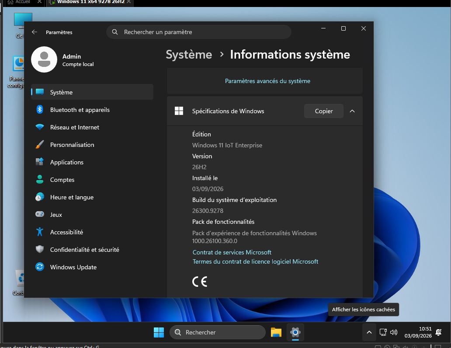This screenshot has height=348, width=451.
Task: Click the Admin account name
Action: point(72,56)
